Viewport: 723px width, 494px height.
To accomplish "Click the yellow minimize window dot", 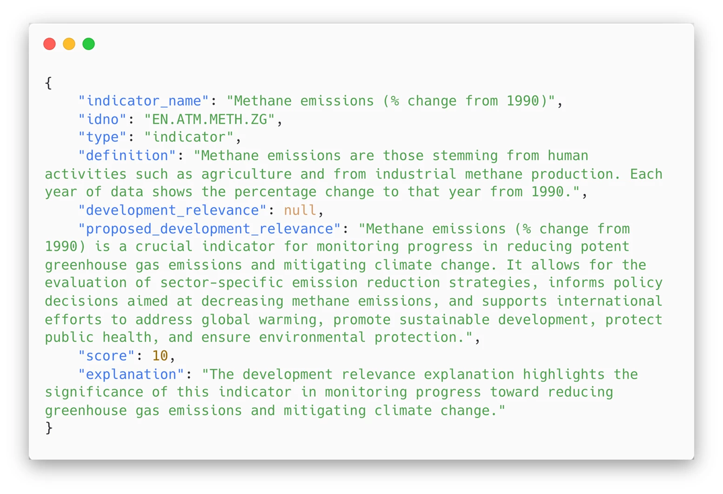I will (x=69, y=44).
